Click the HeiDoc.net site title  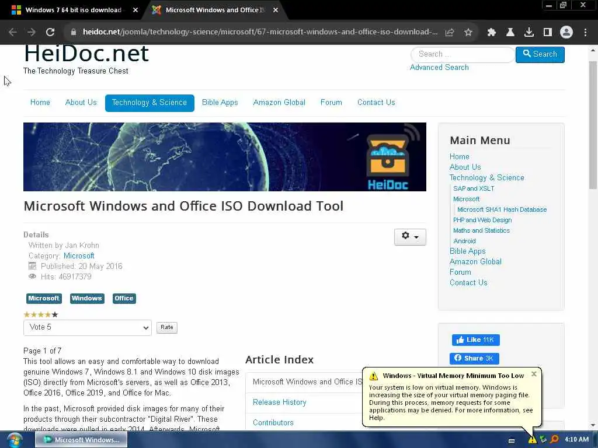pos(86,54)
